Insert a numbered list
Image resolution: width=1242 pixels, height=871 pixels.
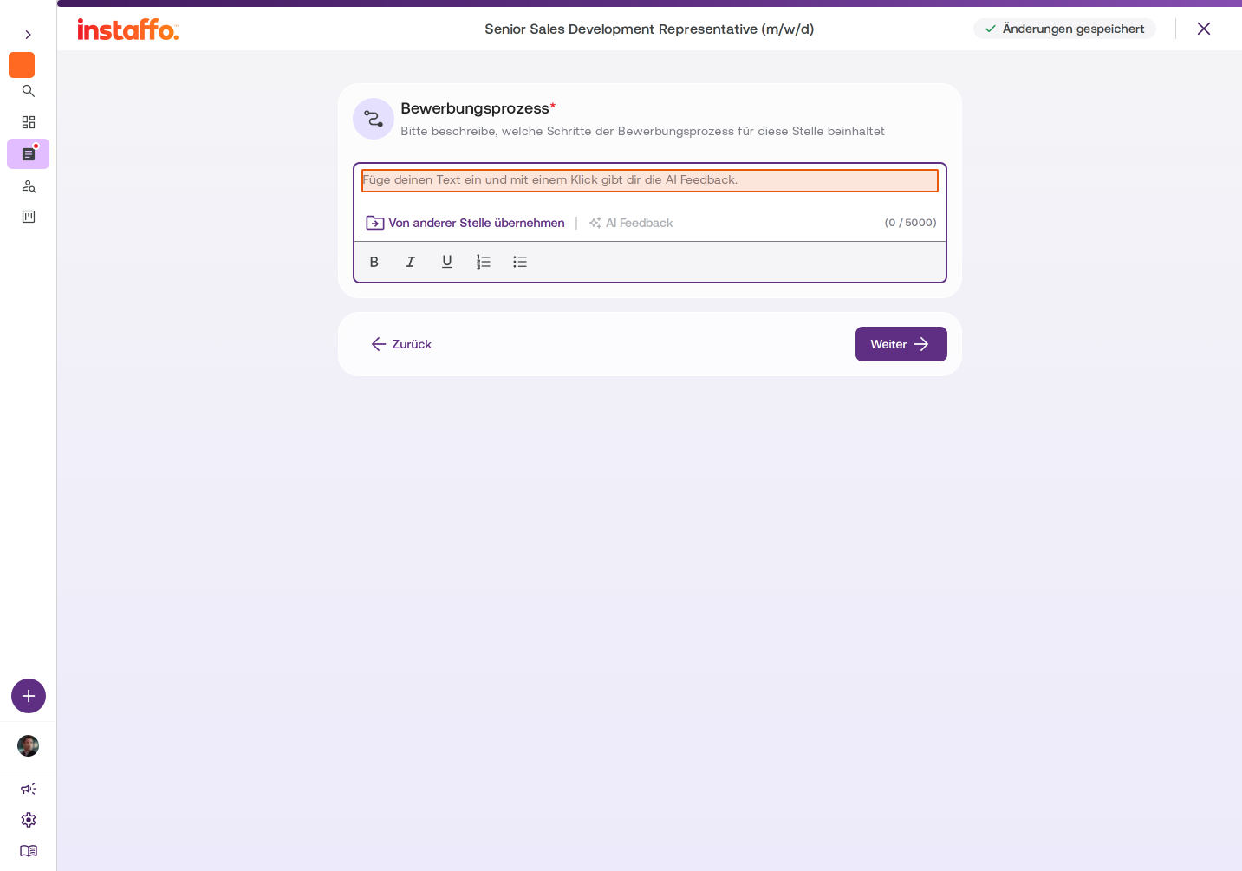484,262
